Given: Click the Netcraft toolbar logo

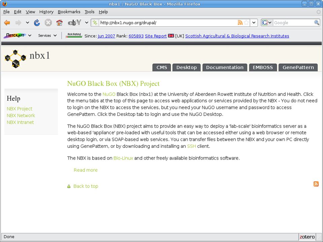Looking at the screenshot, I should 14,35.
